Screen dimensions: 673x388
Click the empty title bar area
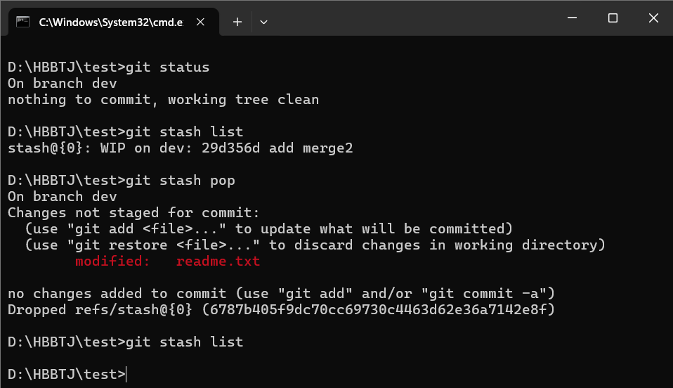[x=407, y=18]
